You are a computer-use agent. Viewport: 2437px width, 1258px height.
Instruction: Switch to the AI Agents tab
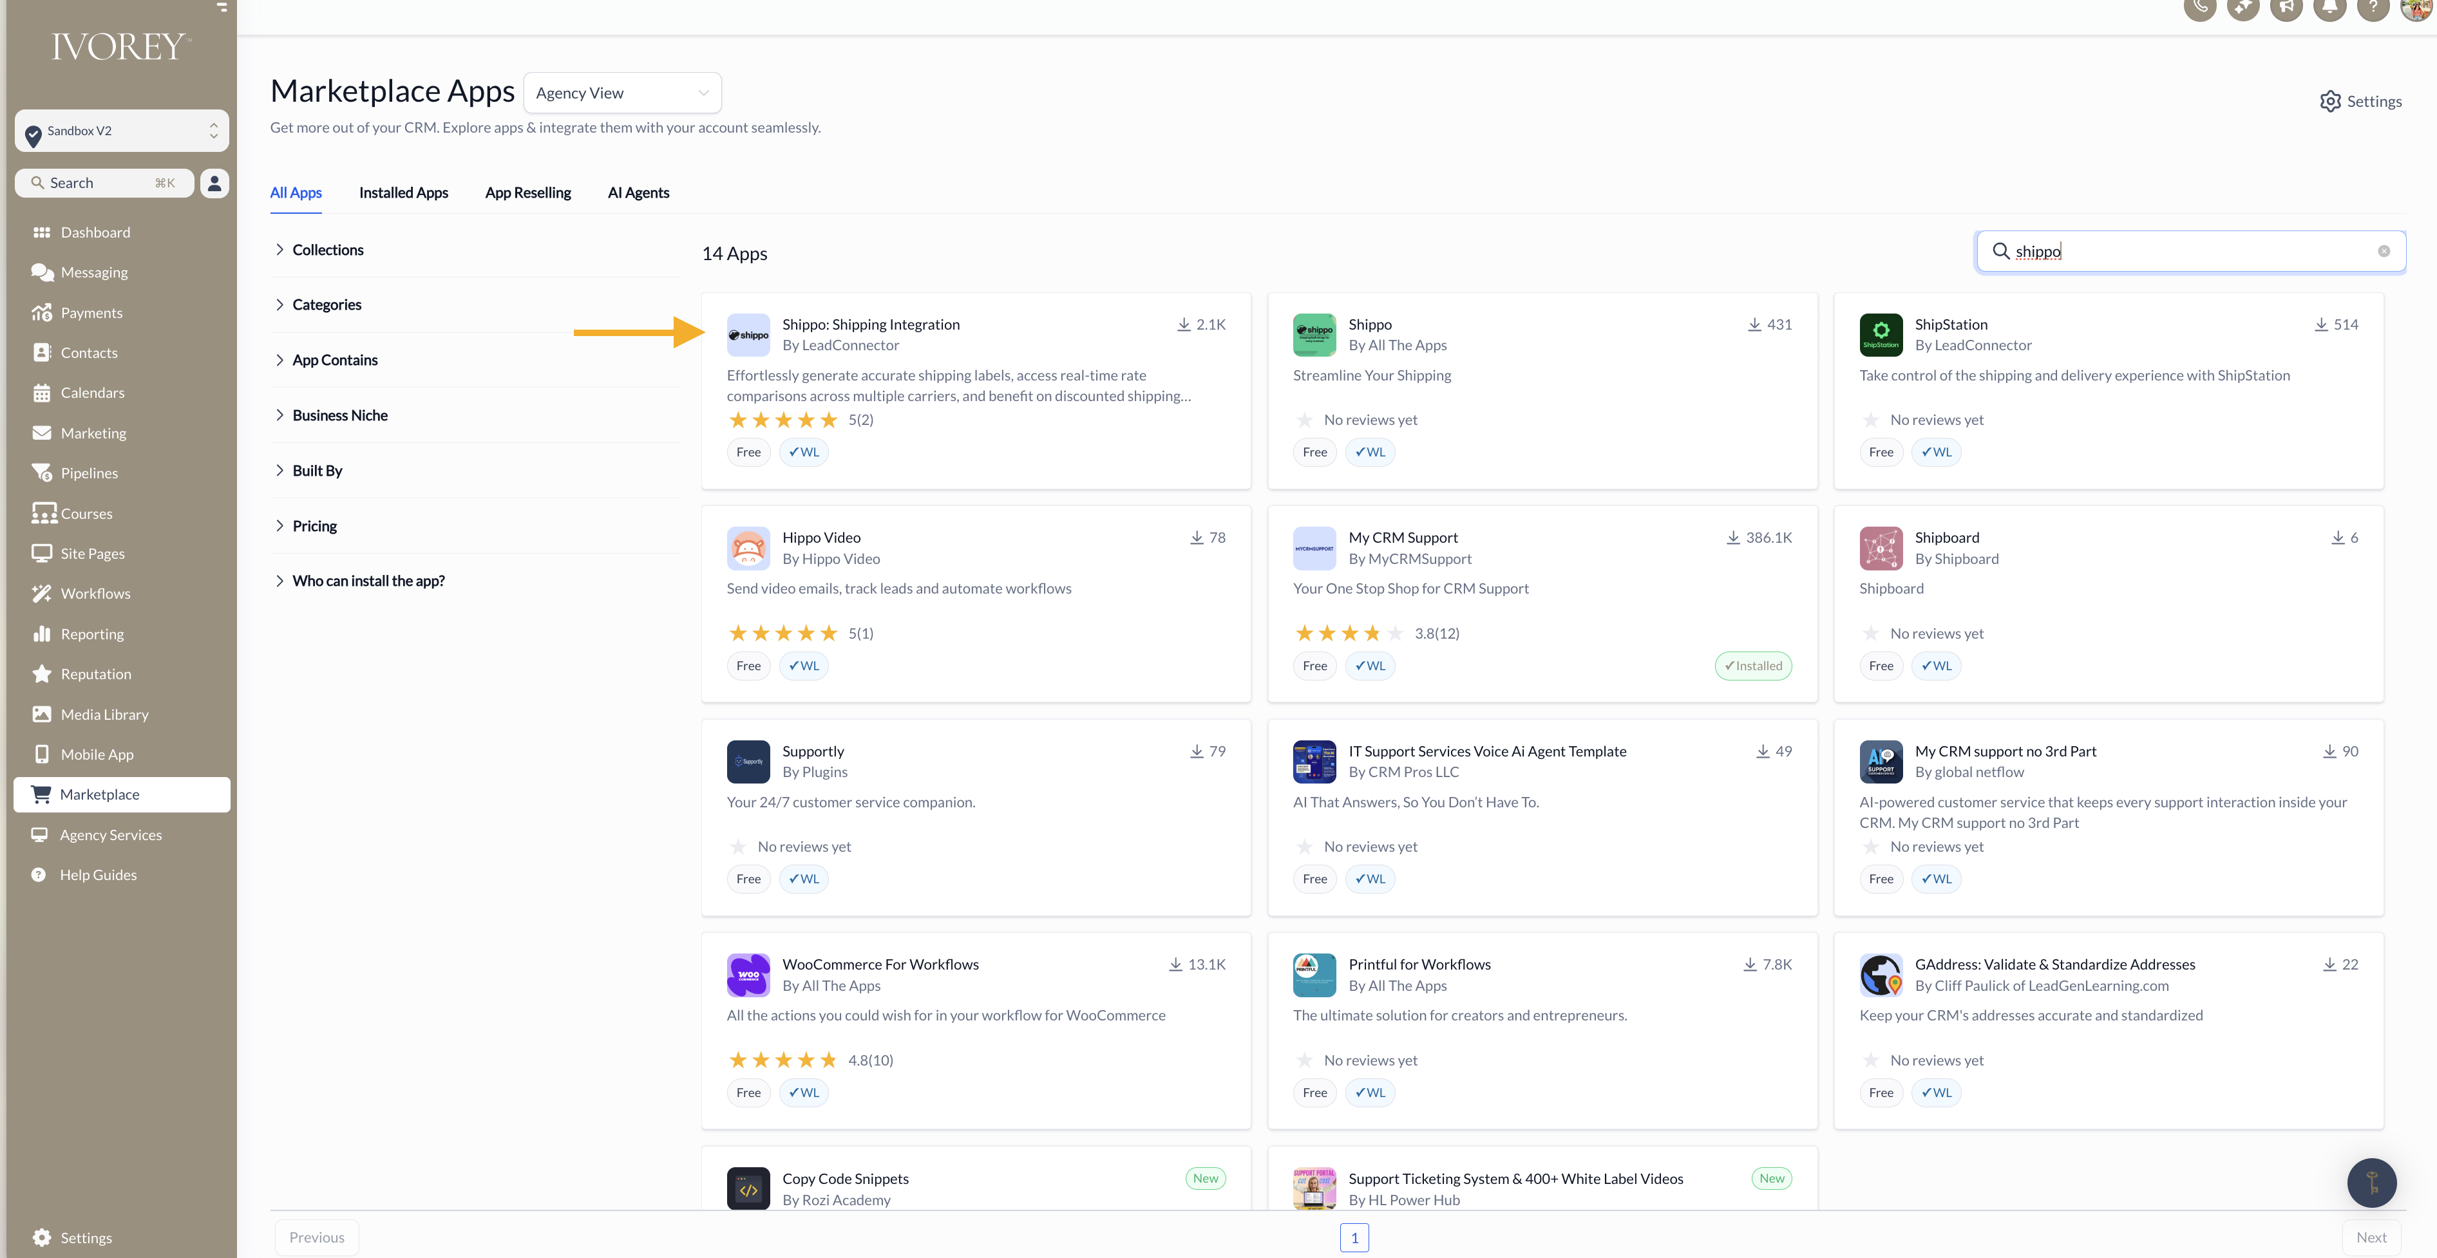click(x=638, y=192)
